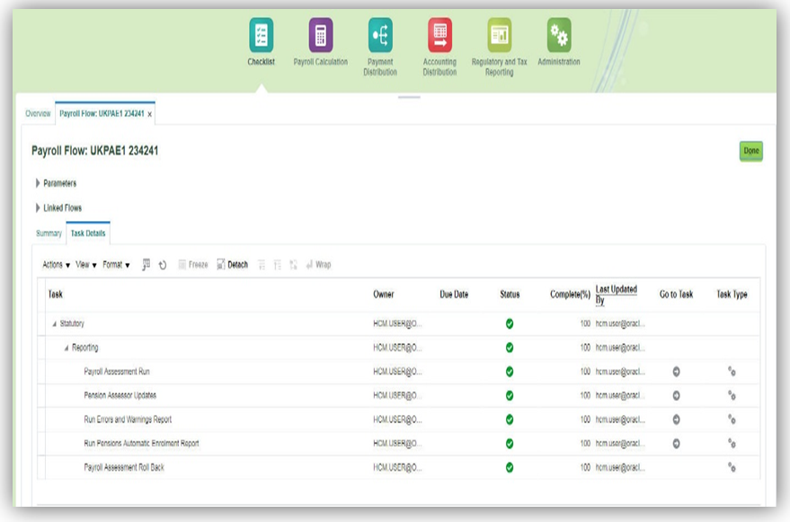This screenshot has height=522, width=790.
Task: Open the Format dropdown menu
Action: click(x=116, y=264)
